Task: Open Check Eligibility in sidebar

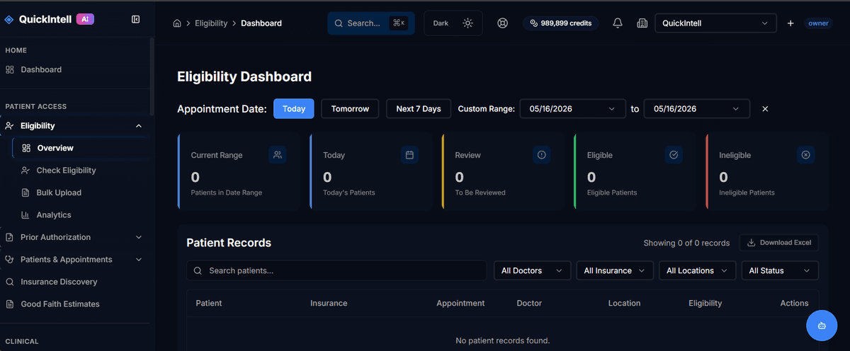Action: tap(66, 171)
